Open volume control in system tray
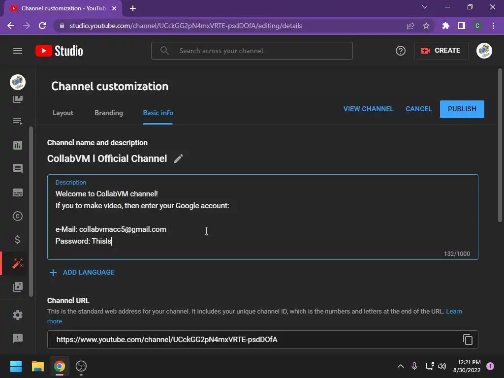The height and width of the screenshot is (378, 504). click(442, 366)
